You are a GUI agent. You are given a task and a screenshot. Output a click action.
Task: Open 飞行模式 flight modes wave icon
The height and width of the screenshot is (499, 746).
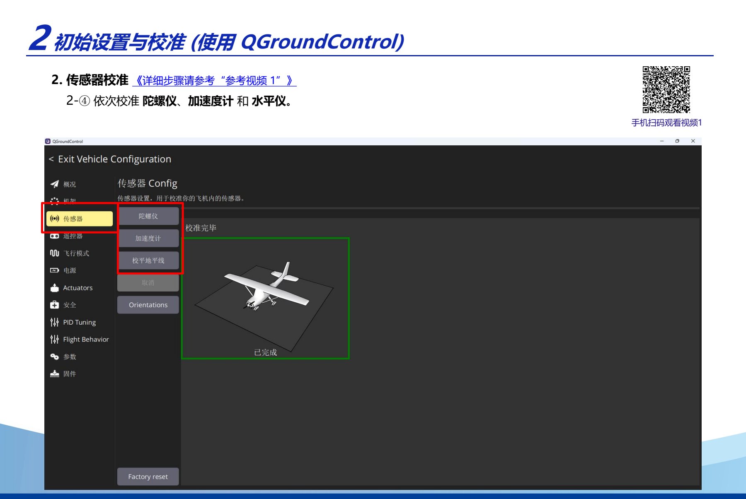pyautogui.click(x=54, y=253)
